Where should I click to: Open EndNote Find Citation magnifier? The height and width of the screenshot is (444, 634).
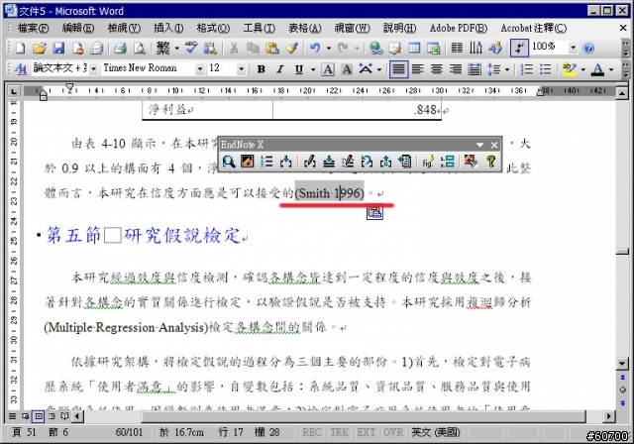[x=229, y=162]
